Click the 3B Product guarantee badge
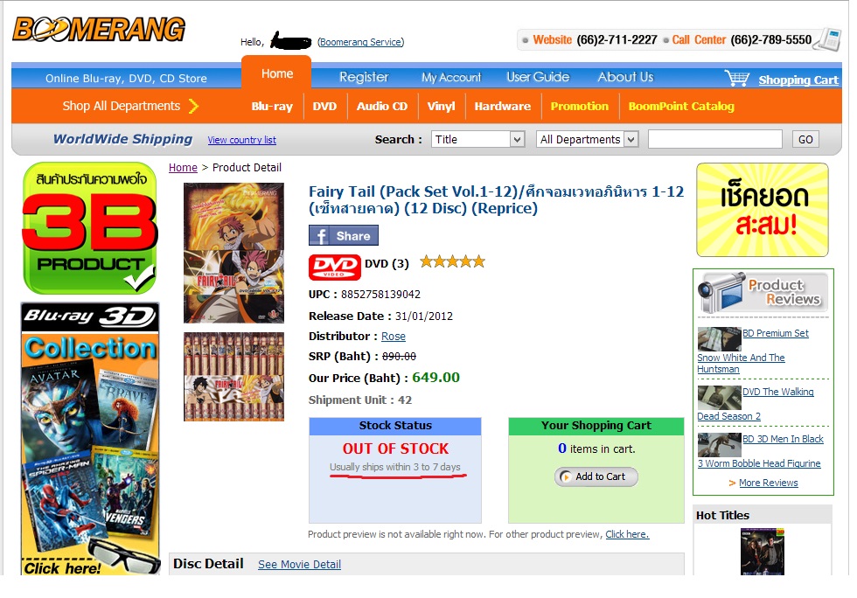Screen dimensions: 857x598 tap(90, 228)
